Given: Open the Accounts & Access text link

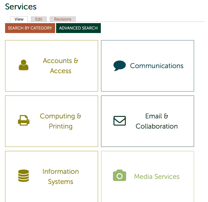Looking at the screenshot, I should point(60,66).
